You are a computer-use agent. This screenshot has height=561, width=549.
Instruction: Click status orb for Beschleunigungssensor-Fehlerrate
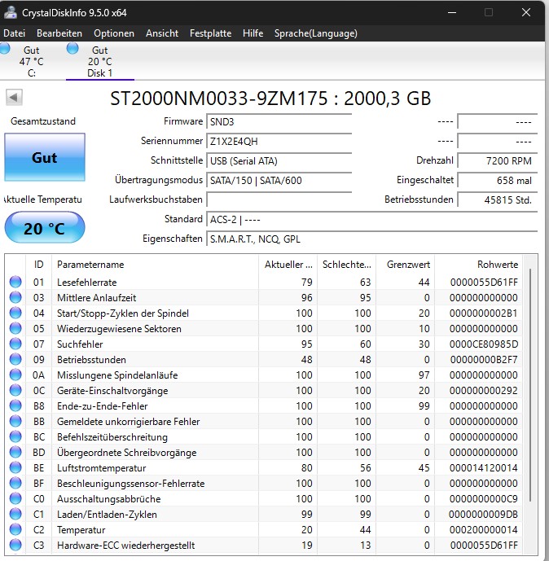pos(15,483)
